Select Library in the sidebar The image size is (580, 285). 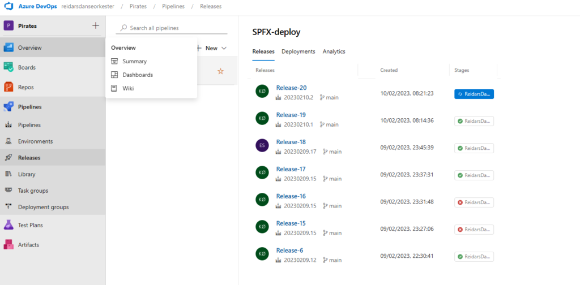coord(53,174)
